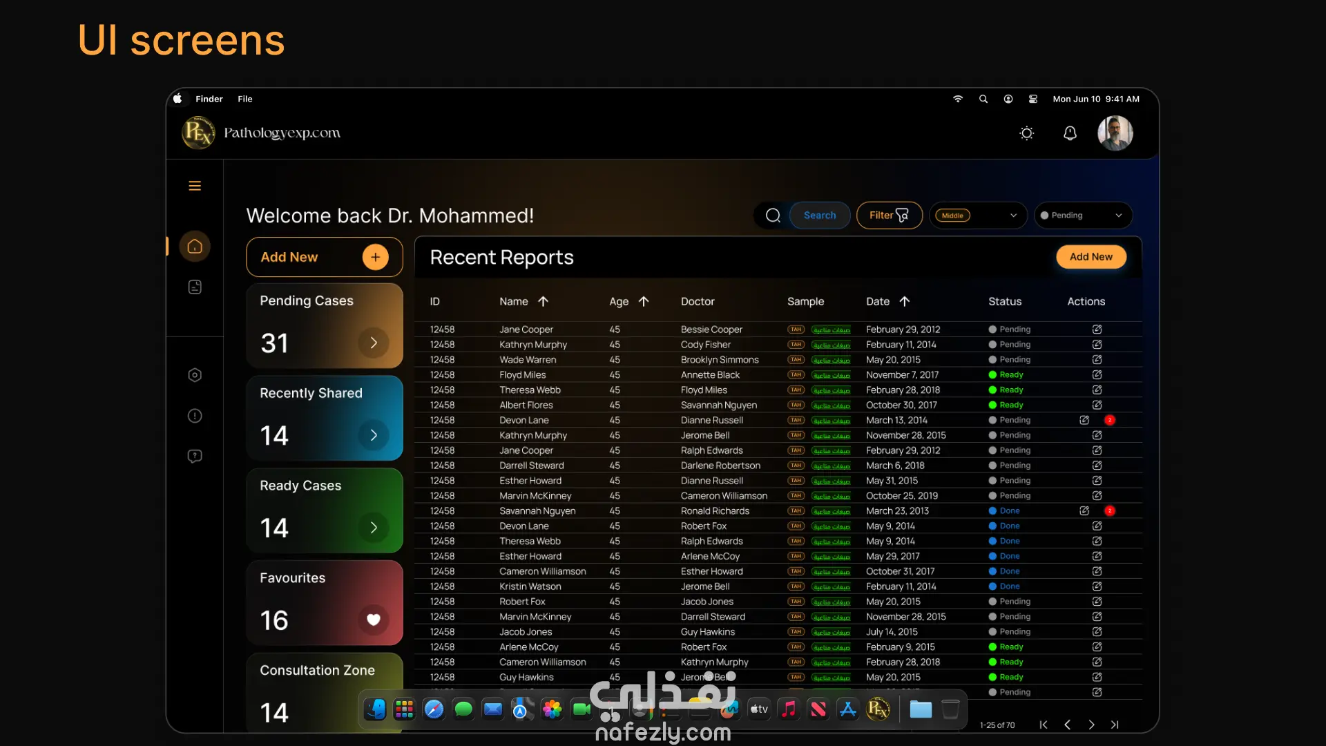
Task: Open Pending Cases card chevron
Action: pos(374,343)
